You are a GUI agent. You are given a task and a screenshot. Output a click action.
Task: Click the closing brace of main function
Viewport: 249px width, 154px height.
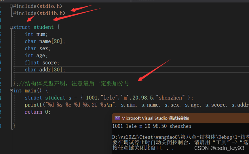(14, 126)
